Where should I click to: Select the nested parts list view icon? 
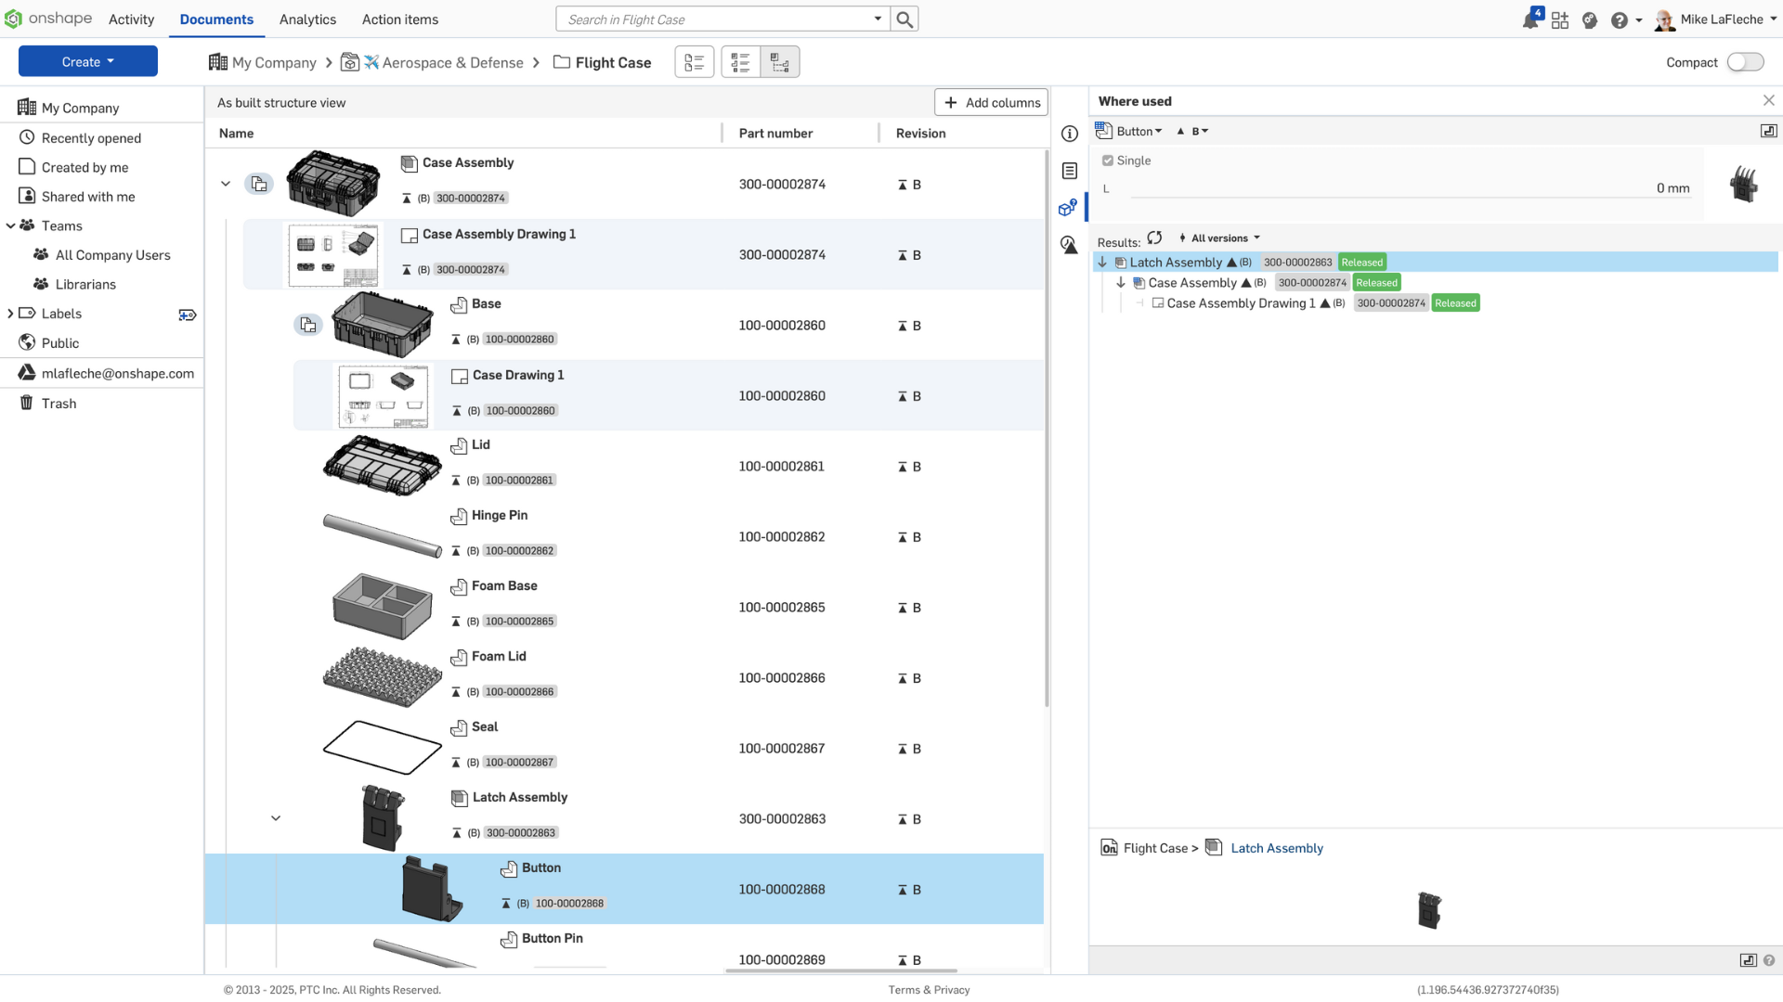coord(740,61)
